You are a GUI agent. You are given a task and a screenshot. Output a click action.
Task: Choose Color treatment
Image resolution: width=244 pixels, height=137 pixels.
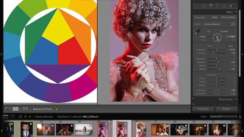coord(215,18)
